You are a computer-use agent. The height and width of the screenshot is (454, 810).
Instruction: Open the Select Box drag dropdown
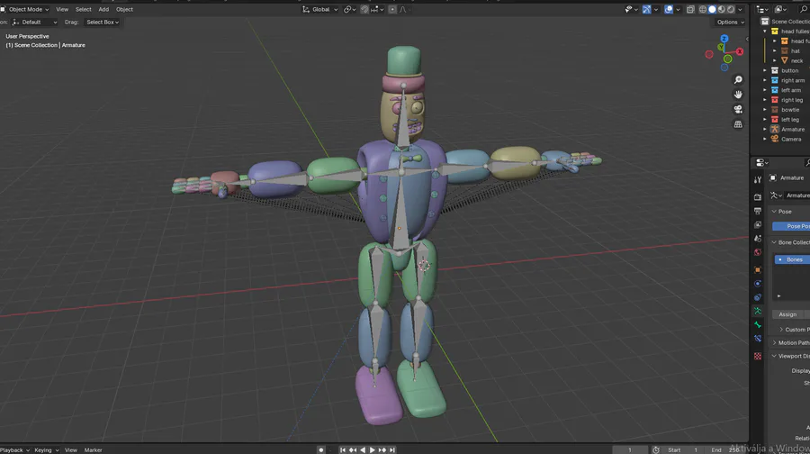[x=103, y=23]
